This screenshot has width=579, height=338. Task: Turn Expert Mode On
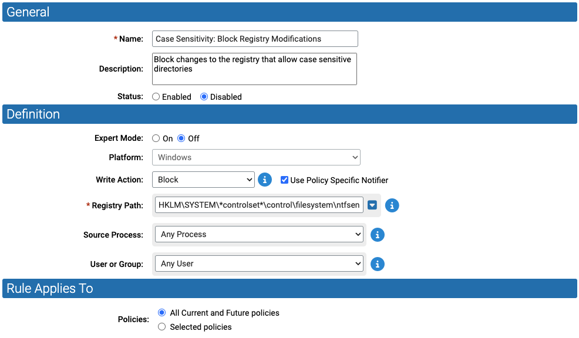click(156, 138)
